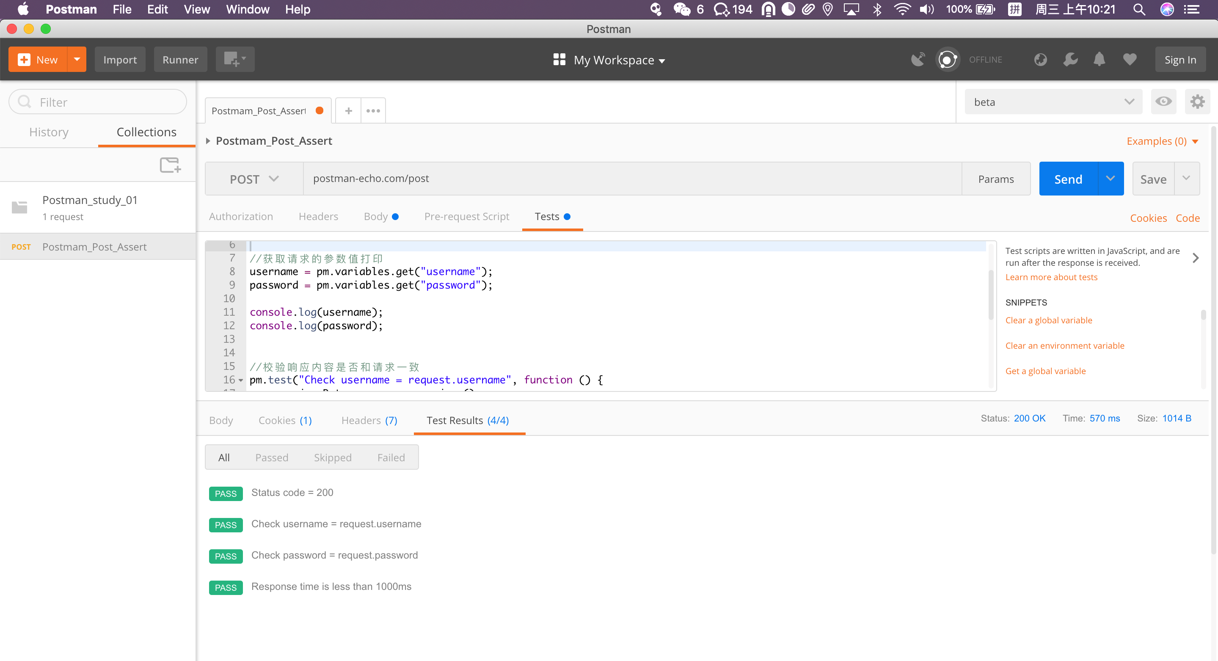Filter test results by Skipped
This screenshot has width=1218, height=661.
332,457
